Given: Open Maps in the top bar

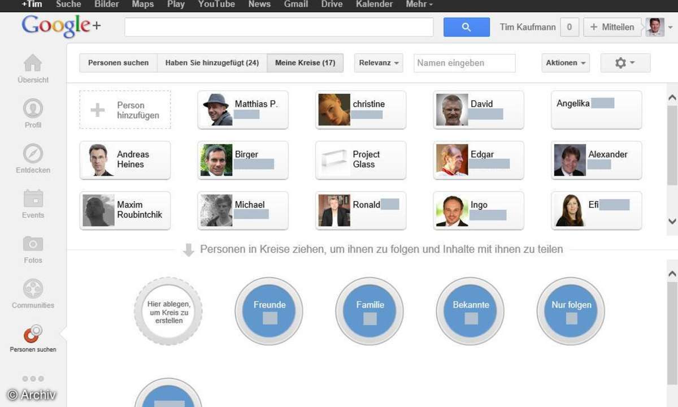Looking at the screenshot, I should pos(143,5).
